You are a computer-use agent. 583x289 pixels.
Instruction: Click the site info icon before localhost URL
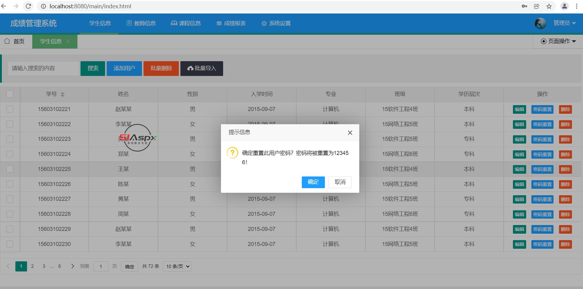coord(44,6)
